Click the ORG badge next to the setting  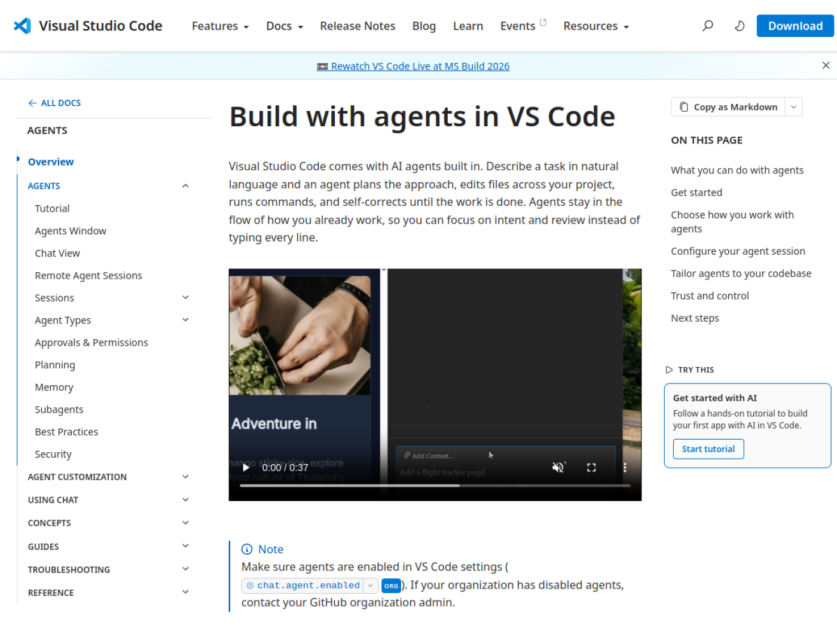391,586
